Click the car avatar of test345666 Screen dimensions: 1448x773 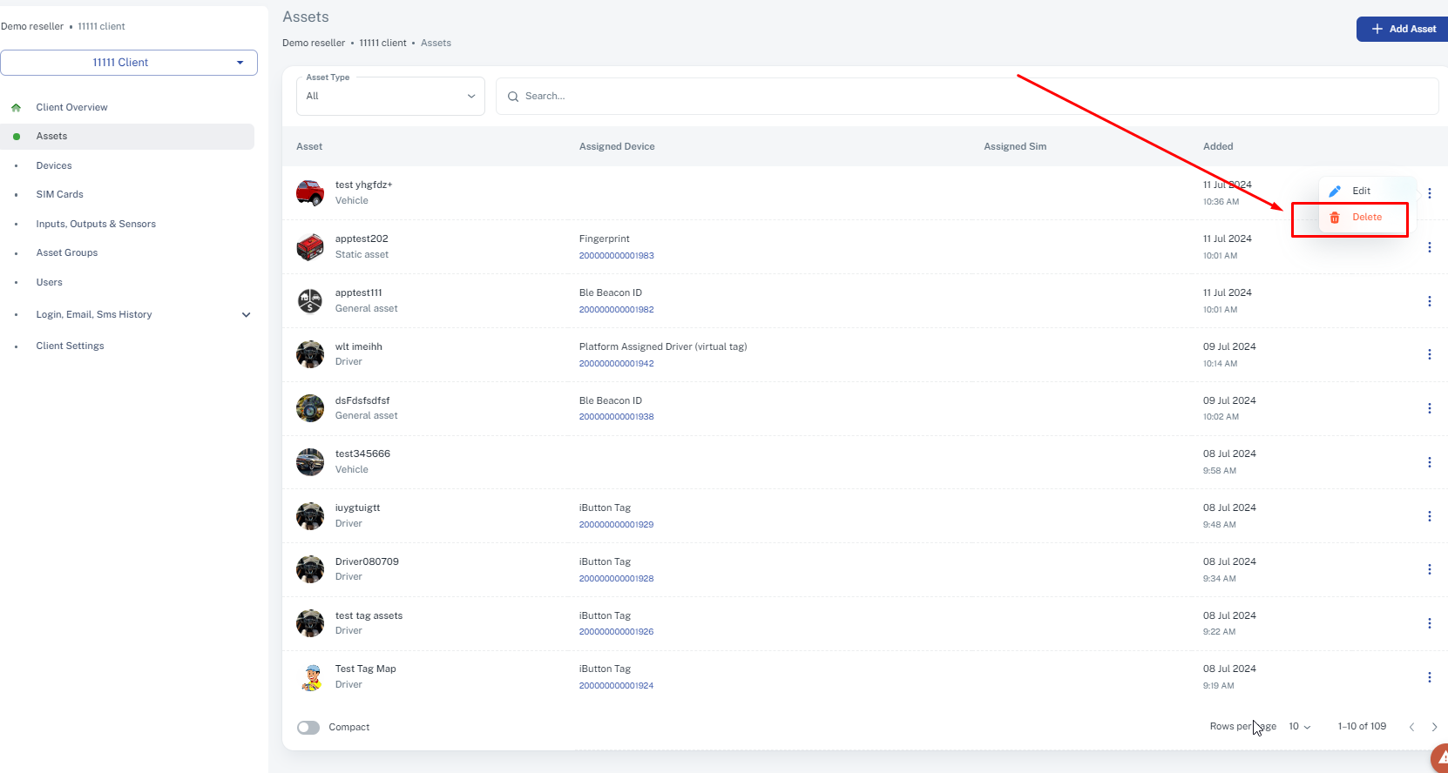(310, 461)
